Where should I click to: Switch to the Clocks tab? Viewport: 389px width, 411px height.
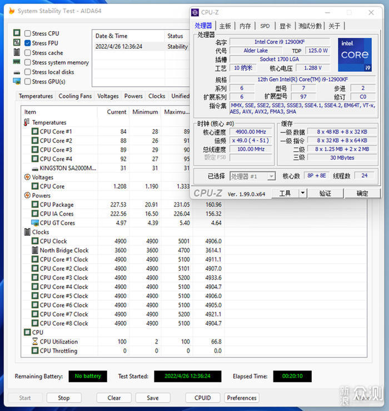pos(157,96)
